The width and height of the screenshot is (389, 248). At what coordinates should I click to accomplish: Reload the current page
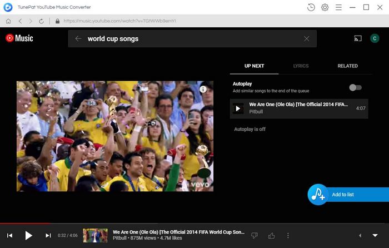(41, 21)
